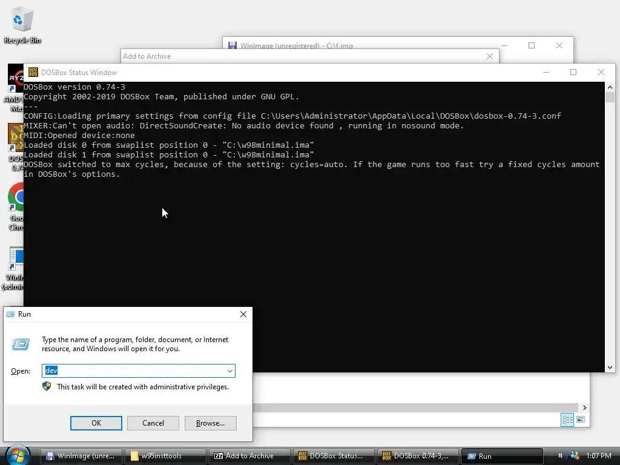Click the Browse... button

210,423
